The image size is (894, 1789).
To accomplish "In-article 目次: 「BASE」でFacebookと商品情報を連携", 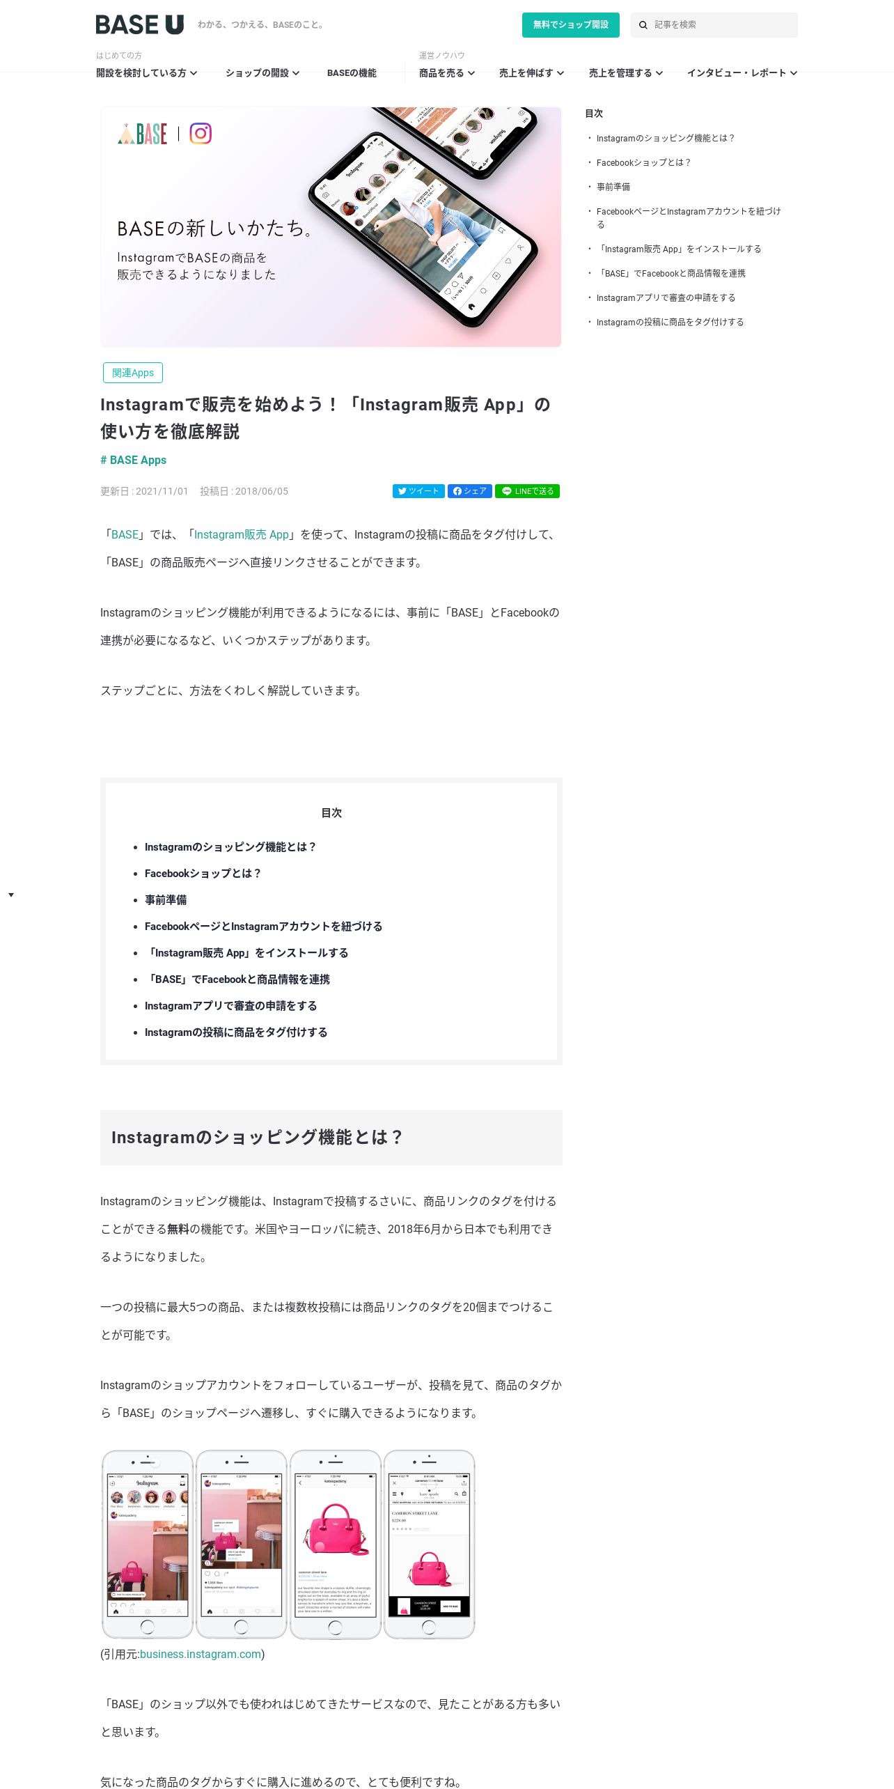I will point(237,979).
